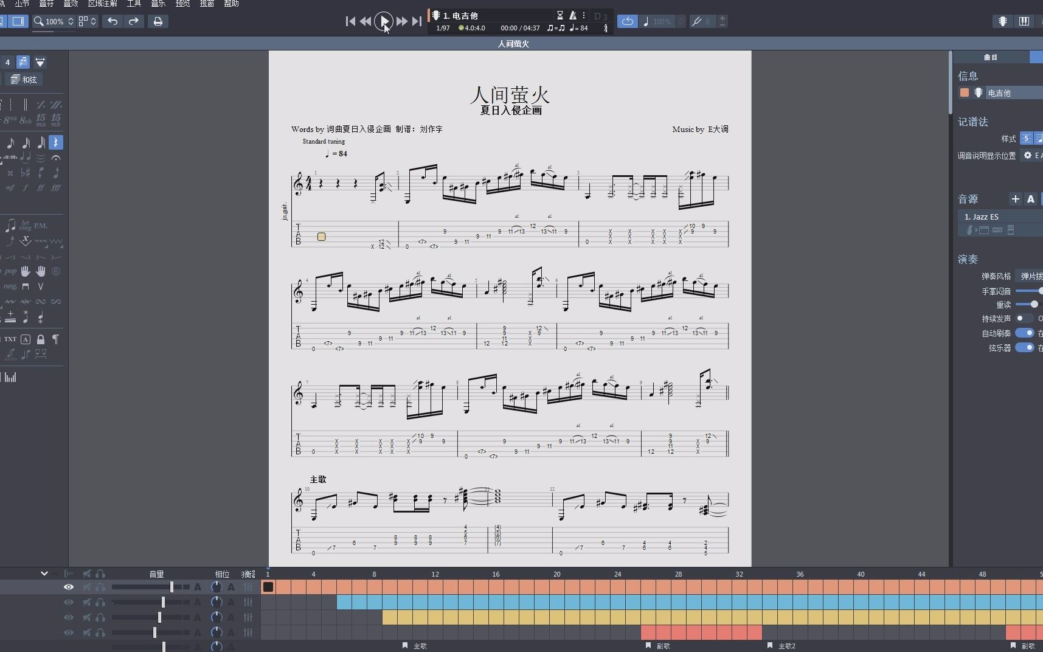
Task: Open the 小节 bar menu
Action: point(23,4)
